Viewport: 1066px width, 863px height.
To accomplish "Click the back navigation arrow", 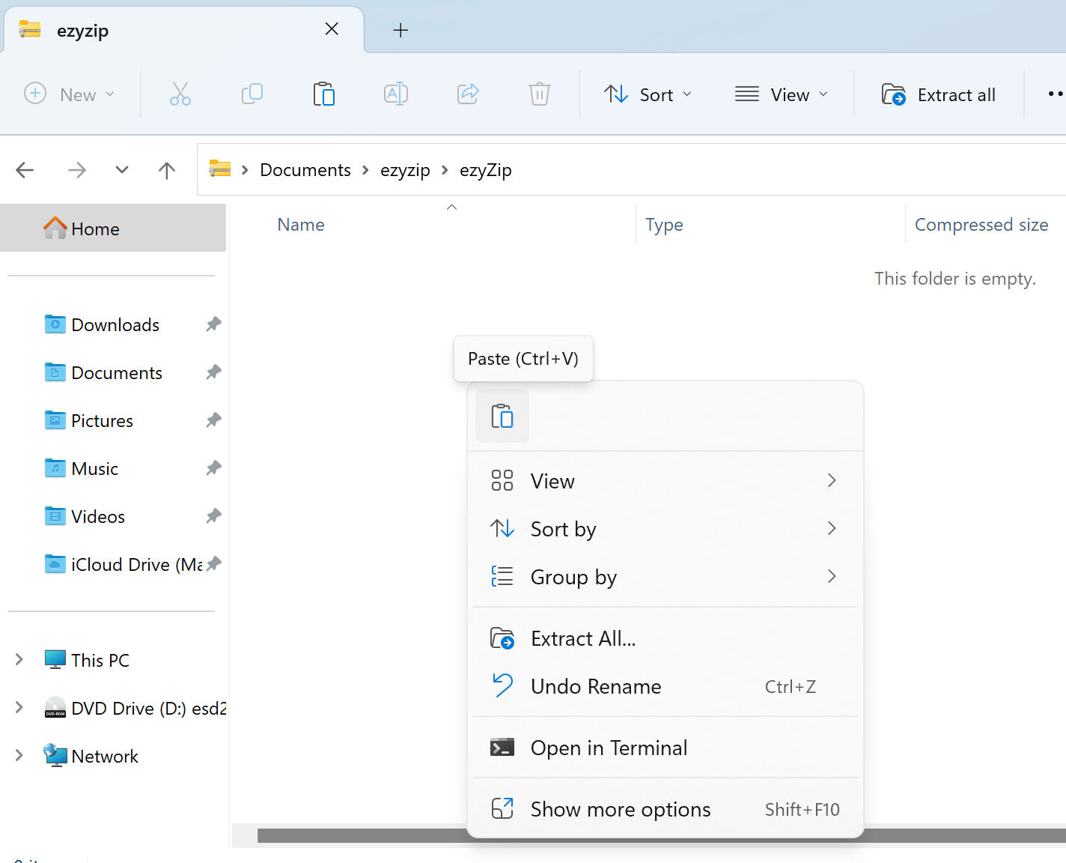I will tap(25, 169).
